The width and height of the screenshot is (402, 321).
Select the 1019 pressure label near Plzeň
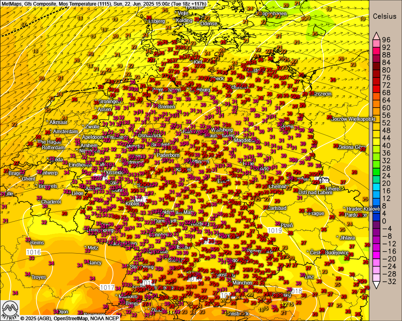[275, 230]
